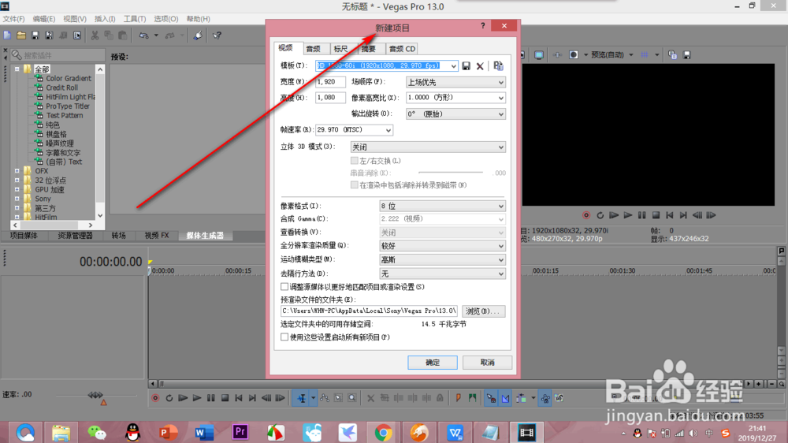The height and width of the screenshot is (443, 788).
Task: Open the Deinterlace method dropdown
Action: point(442,274)
